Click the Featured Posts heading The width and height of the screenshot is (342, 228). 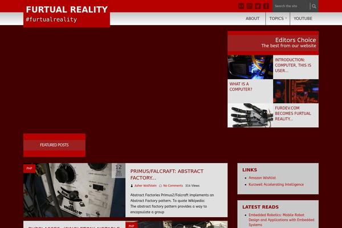[54, 145]
